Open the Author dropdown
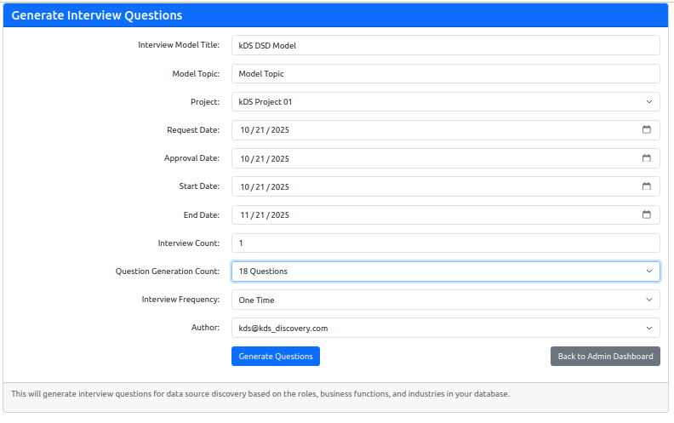Screen dimensions: 674x423 (x=445, y=328)
